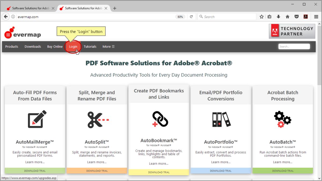Click AutoSplit Learn more link

[x=97, y=162]
